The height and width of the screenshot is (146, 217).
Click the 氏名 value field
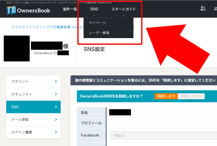[120, 112]
